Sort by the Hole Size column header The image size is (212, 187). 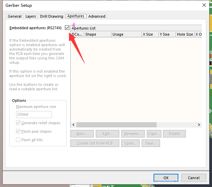pyautogui.click(x=185, y=34)
